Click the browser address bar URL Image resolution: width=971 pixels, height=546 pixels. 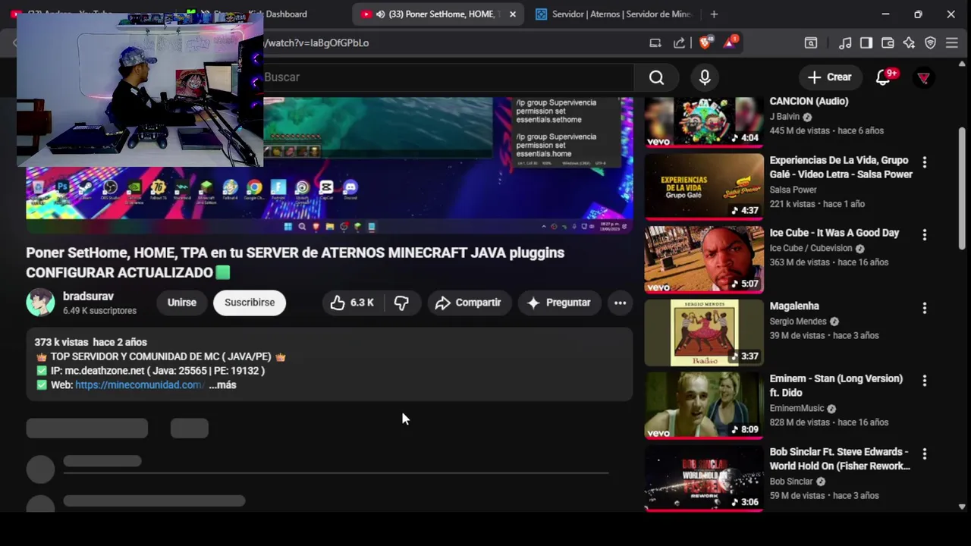(316, 43)
